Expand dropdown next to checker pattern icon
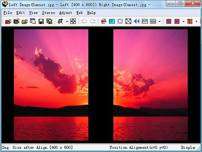 coord(184,21)
